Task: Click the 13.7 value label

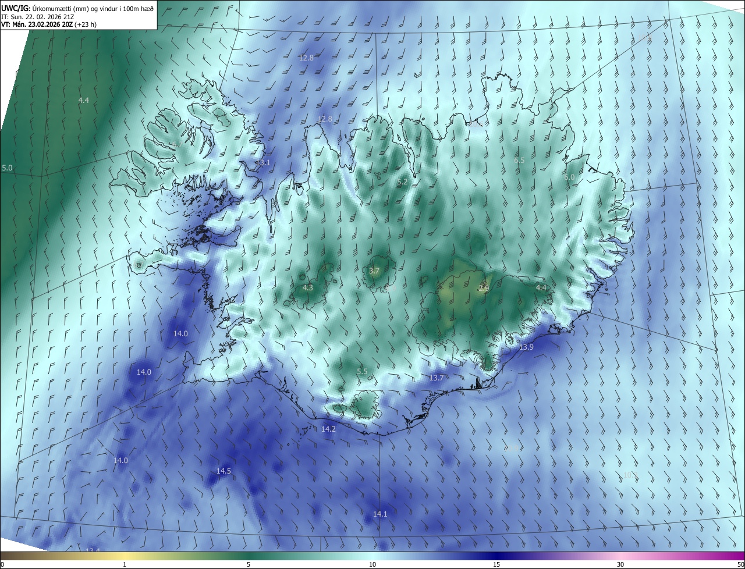Action: 437,378
